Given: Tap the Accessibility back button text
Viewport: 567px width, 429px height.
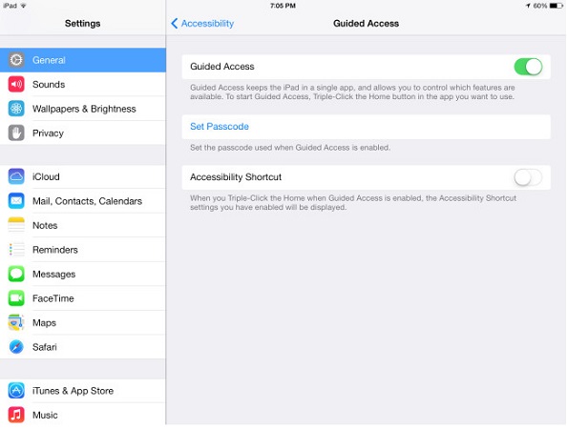Looking at the screenshot, I should coord(207,24).
